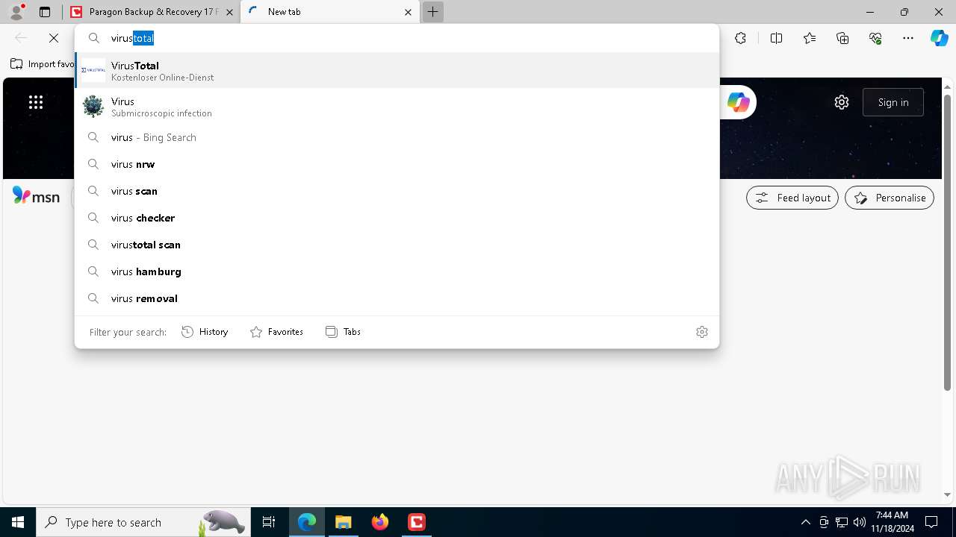Switch to the New tab tab
Image resolution: width=956 pixels, height=537 pixels.
329,12
